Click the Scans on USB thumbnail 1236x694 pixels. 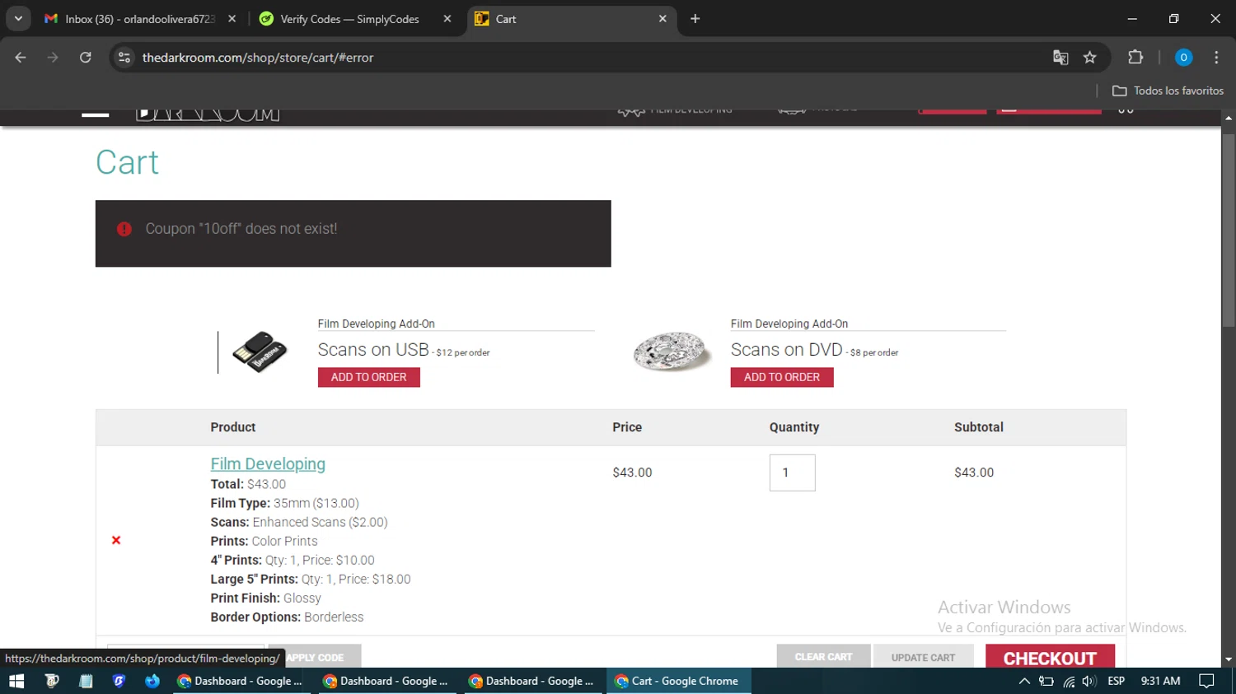260,352
